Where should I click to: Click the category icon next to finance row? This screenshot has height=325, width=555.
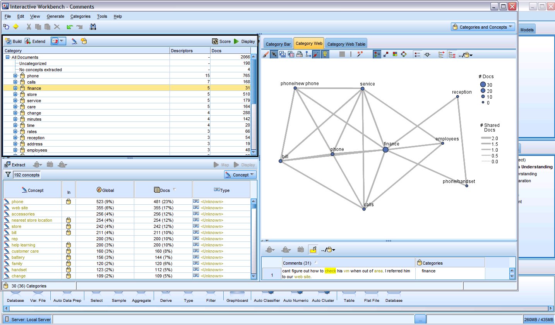22,88
